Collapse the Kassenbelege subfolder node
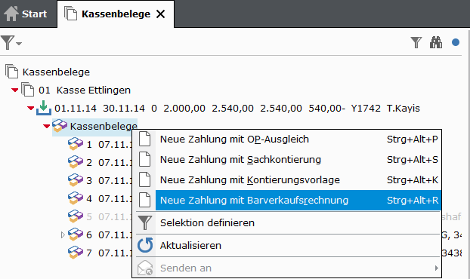 pos(46,126)
